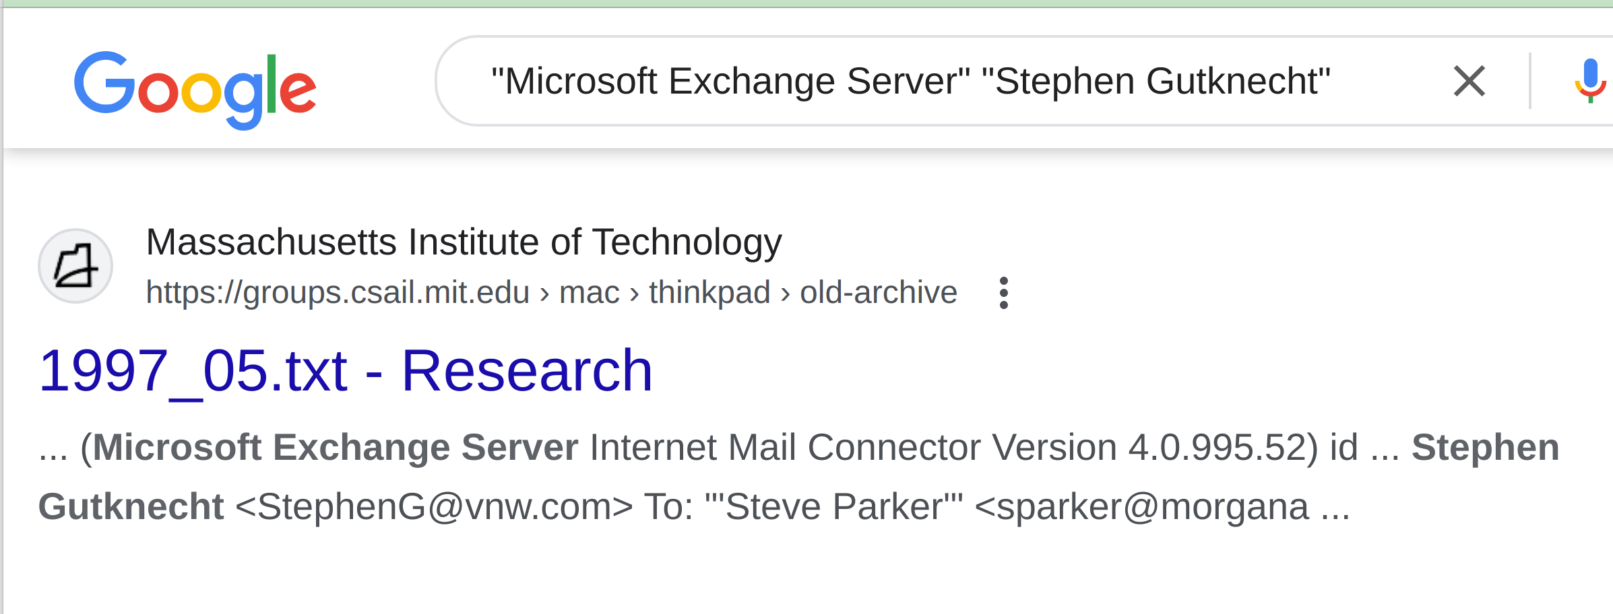The height and width of the screenshot is (614, 1613).
Task: Click the old-archive breadcrumb segment
Action: pos(879,293)
